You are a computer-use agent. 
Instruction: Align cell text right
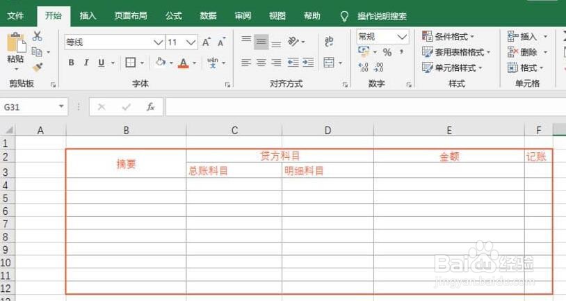coord(276,63)
